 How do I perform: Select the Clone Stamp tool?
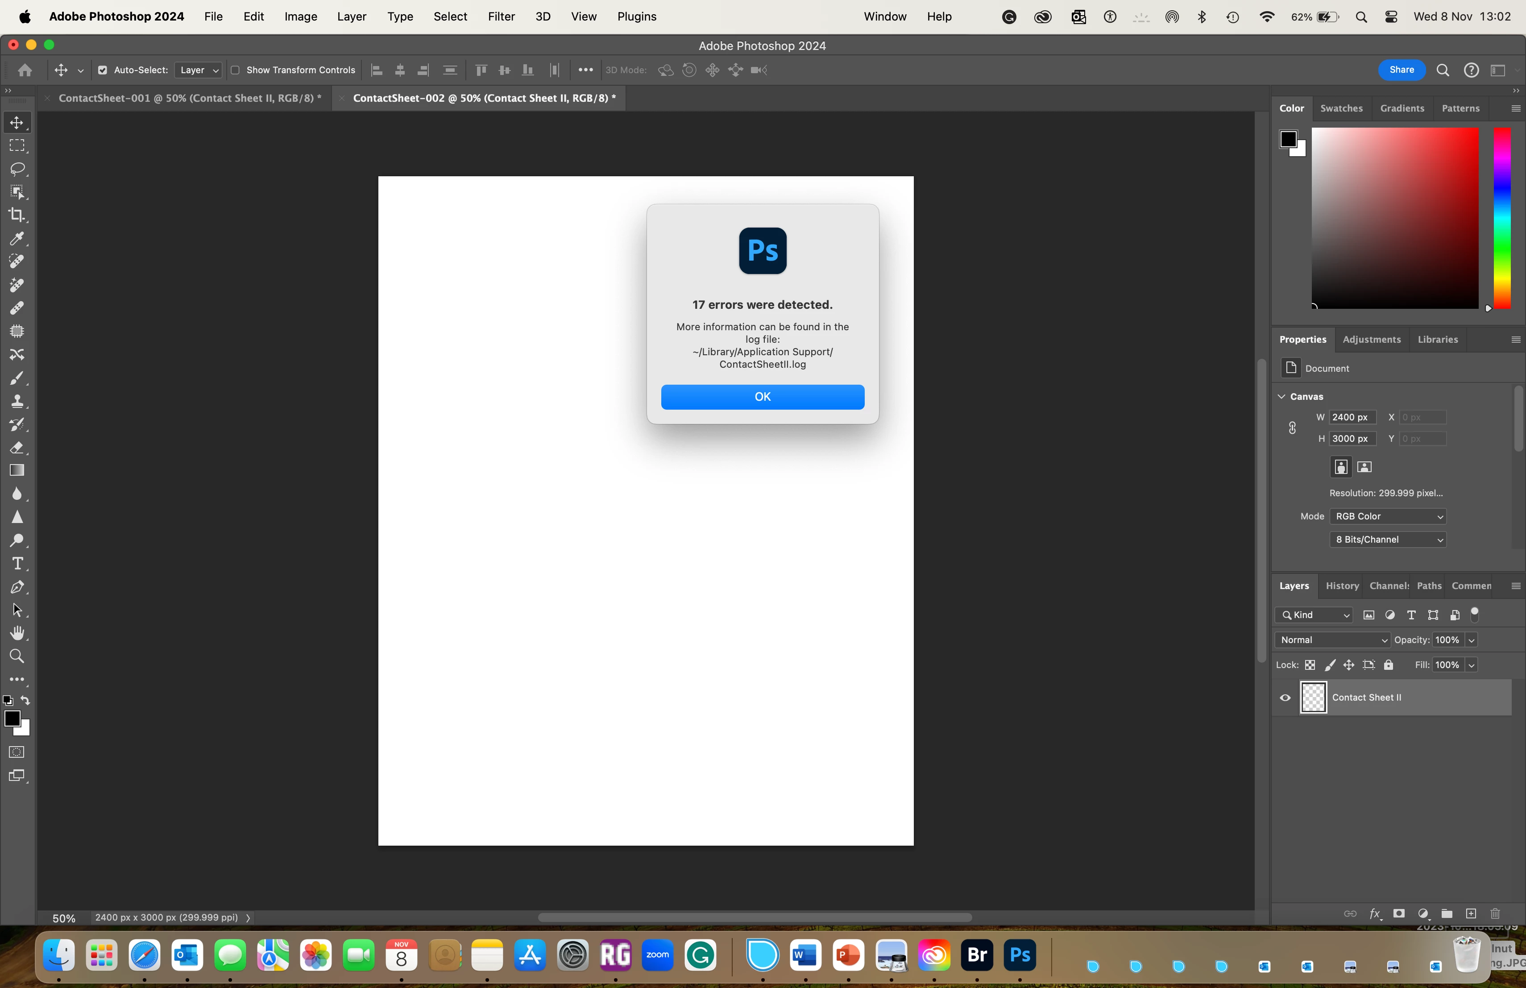click(17, 401)
